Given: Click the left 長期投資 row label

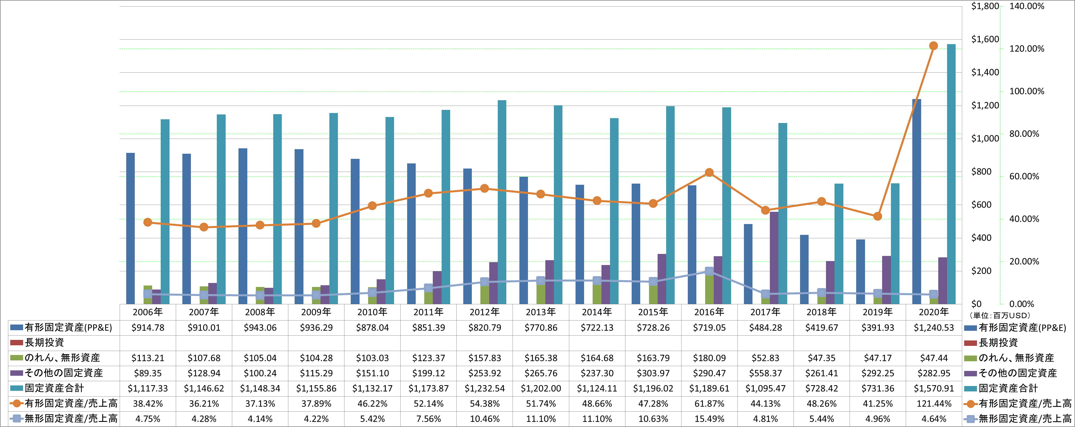Looking at the screenshot, I should pyautogui.click(x=44, y=343).
